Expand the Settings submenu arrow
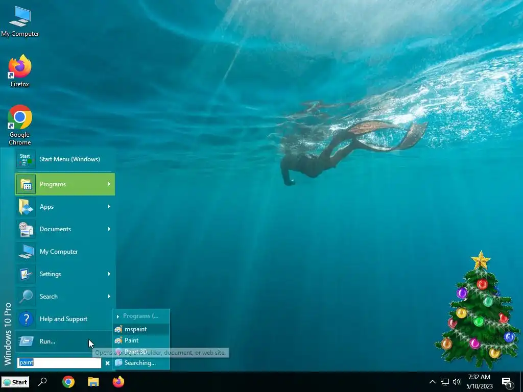 coord(109,274)
